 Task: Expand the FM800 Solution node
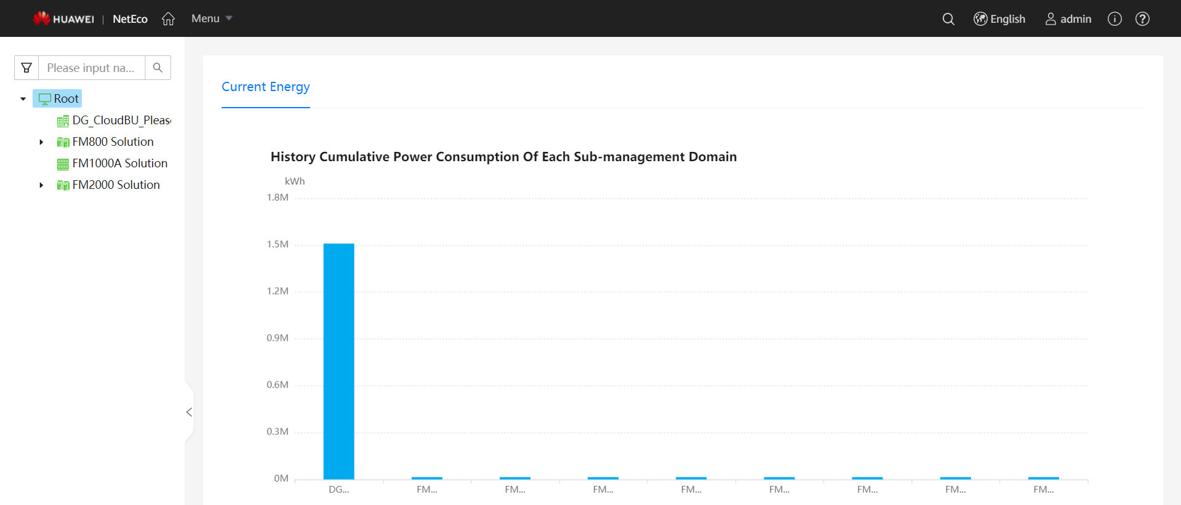41,142
